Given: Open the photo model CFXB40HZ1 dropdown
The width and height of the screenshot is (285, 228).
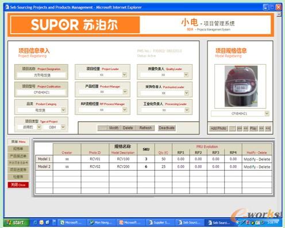Looking at the screenshot, I should (x=267, y=113).
